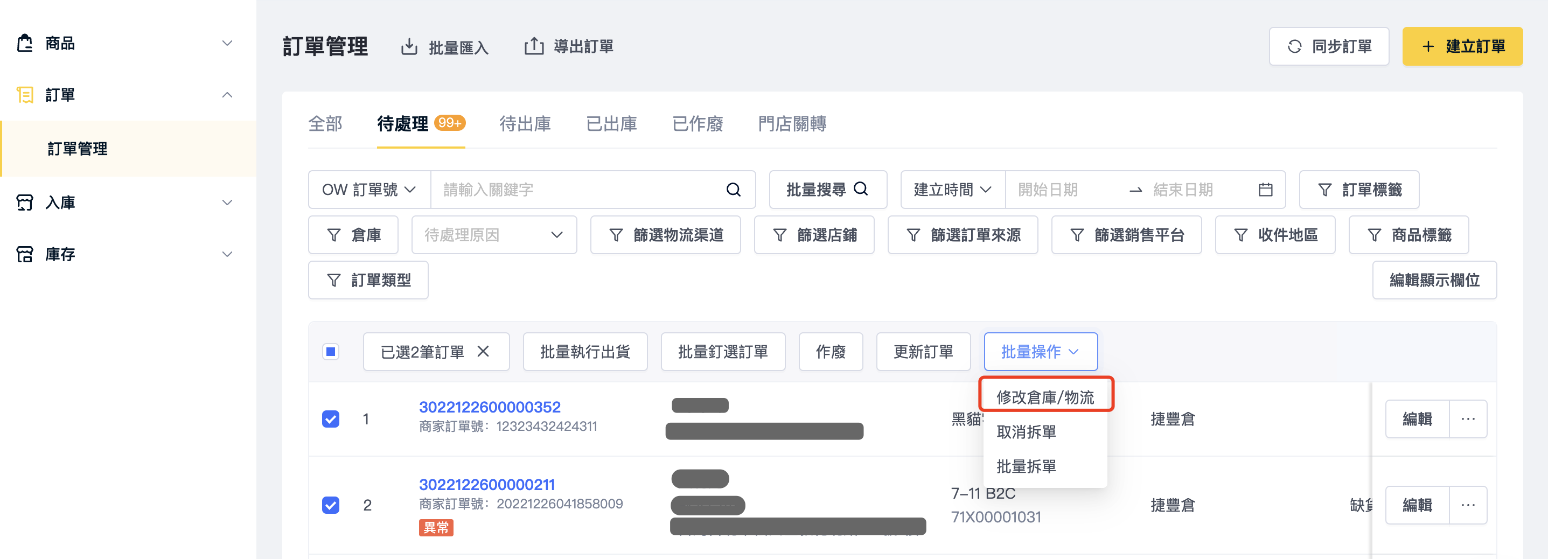Click the 99+ badge on 待處理 tab
Viewport: 1548px width, 559px height.
[x=450, y=123]
